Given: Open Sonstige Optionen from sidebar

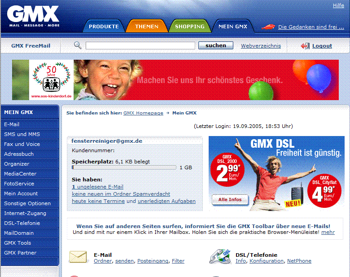Looking at the screenshot, I should click(x=30, y=203).
